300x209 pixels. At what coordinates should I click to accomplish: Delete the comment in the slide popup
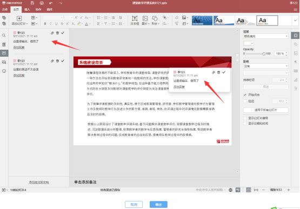tap(218, 72)
